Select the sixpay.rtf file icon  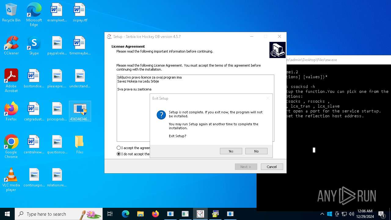[80, 13]
